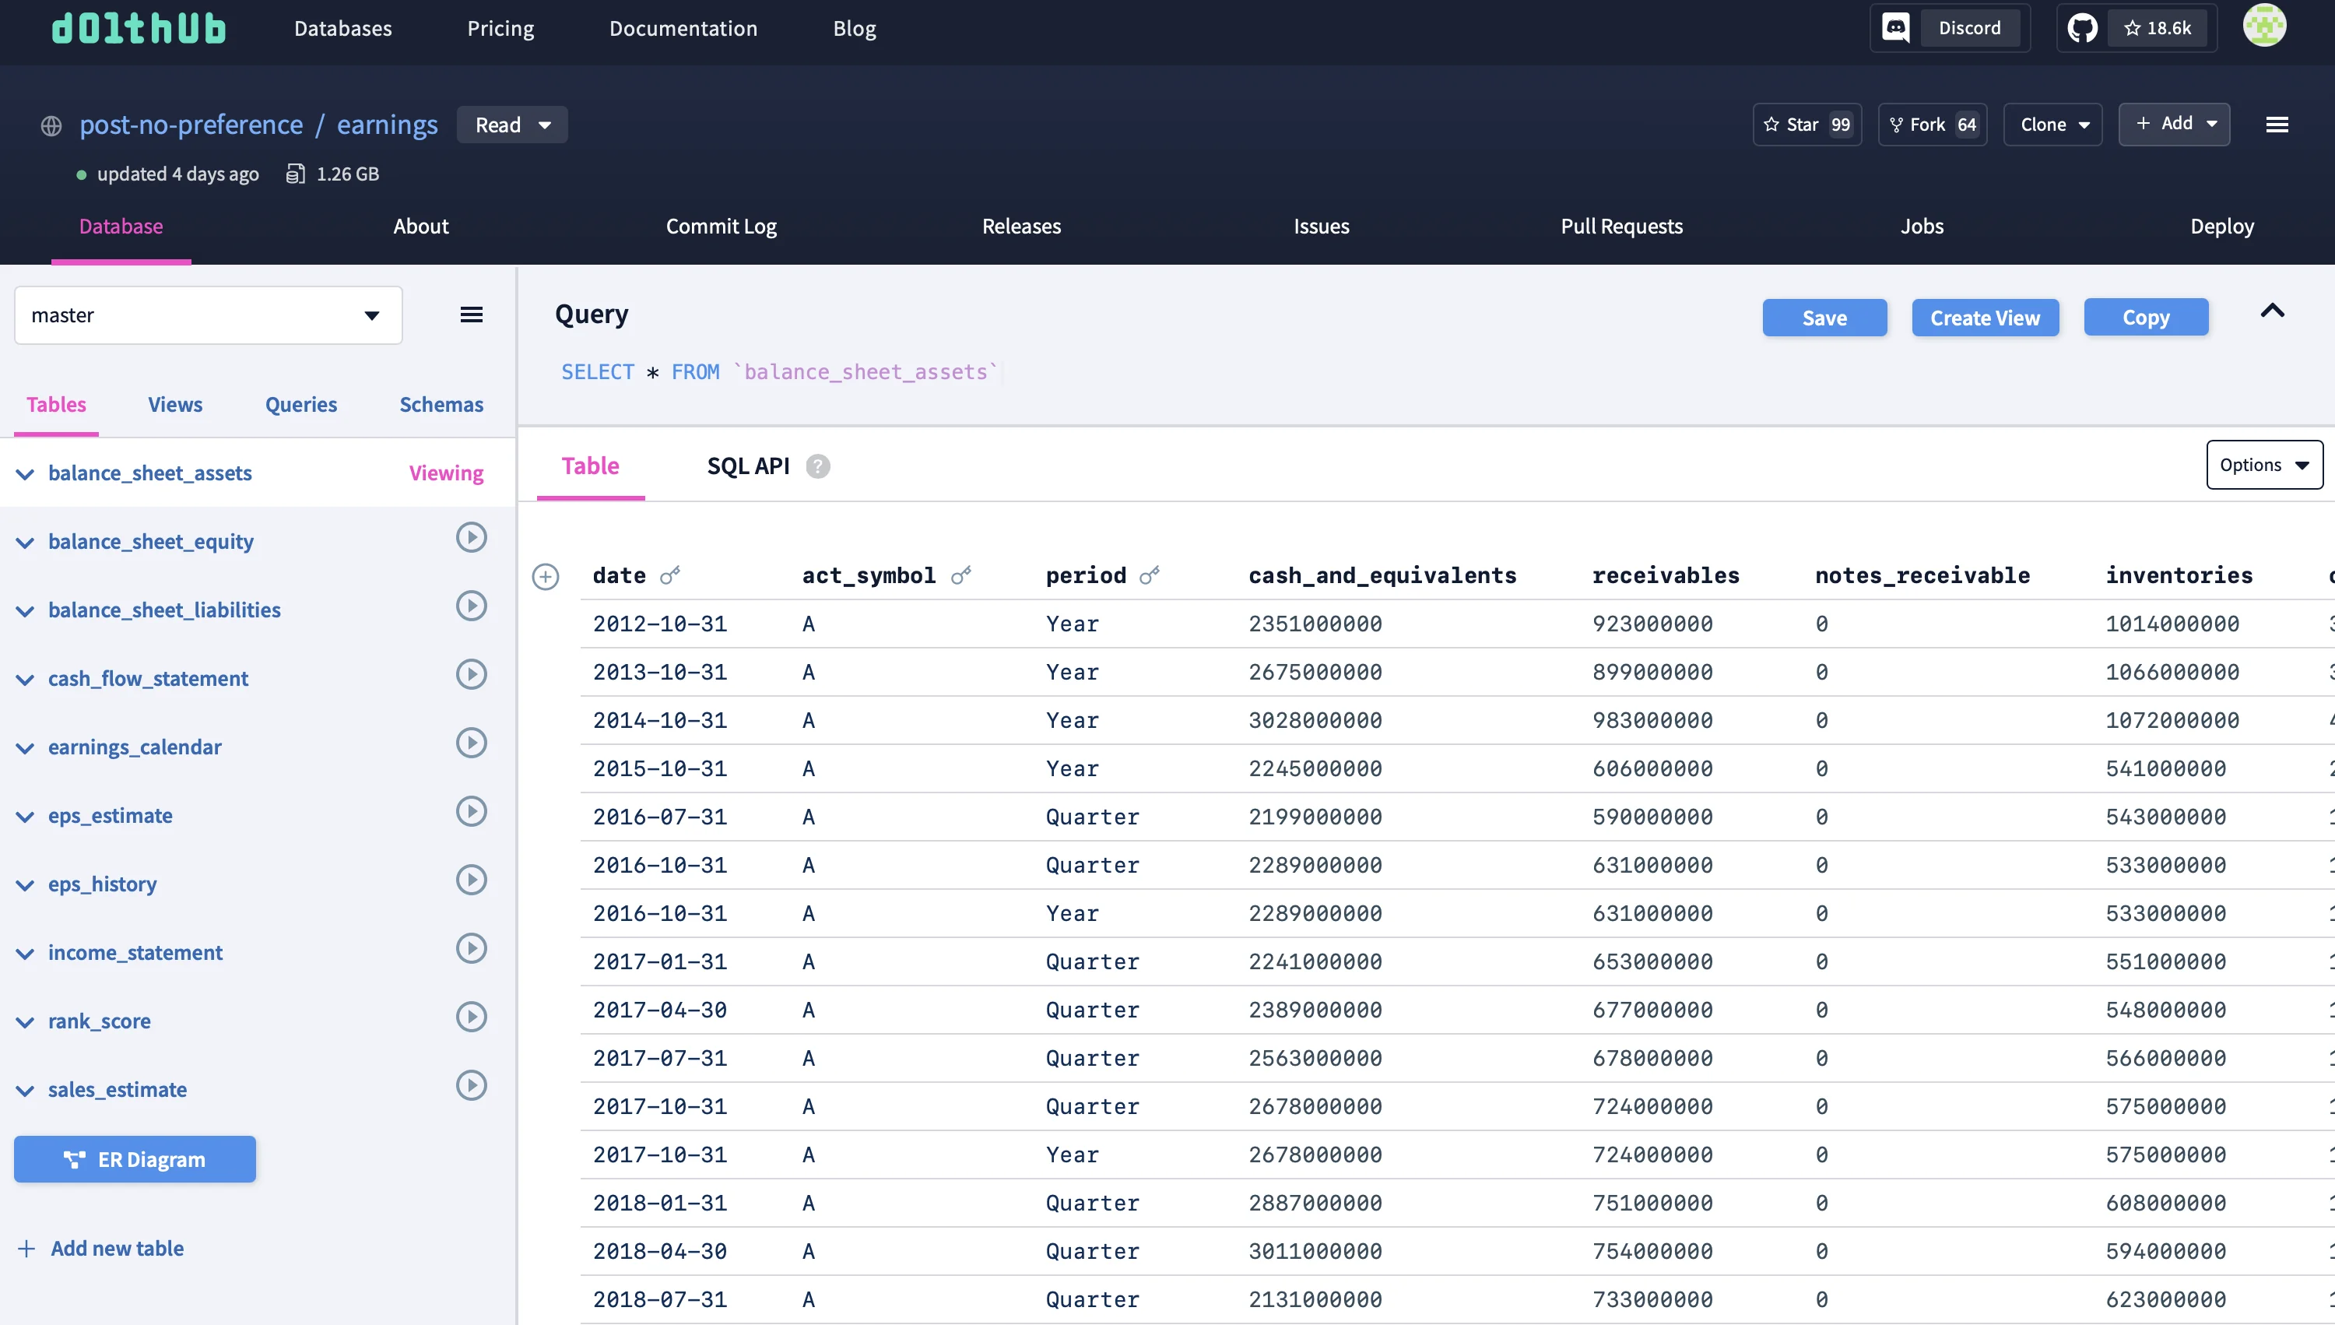Open the ER Diagram
2335x1325 pixels.
pos(135,1159)
